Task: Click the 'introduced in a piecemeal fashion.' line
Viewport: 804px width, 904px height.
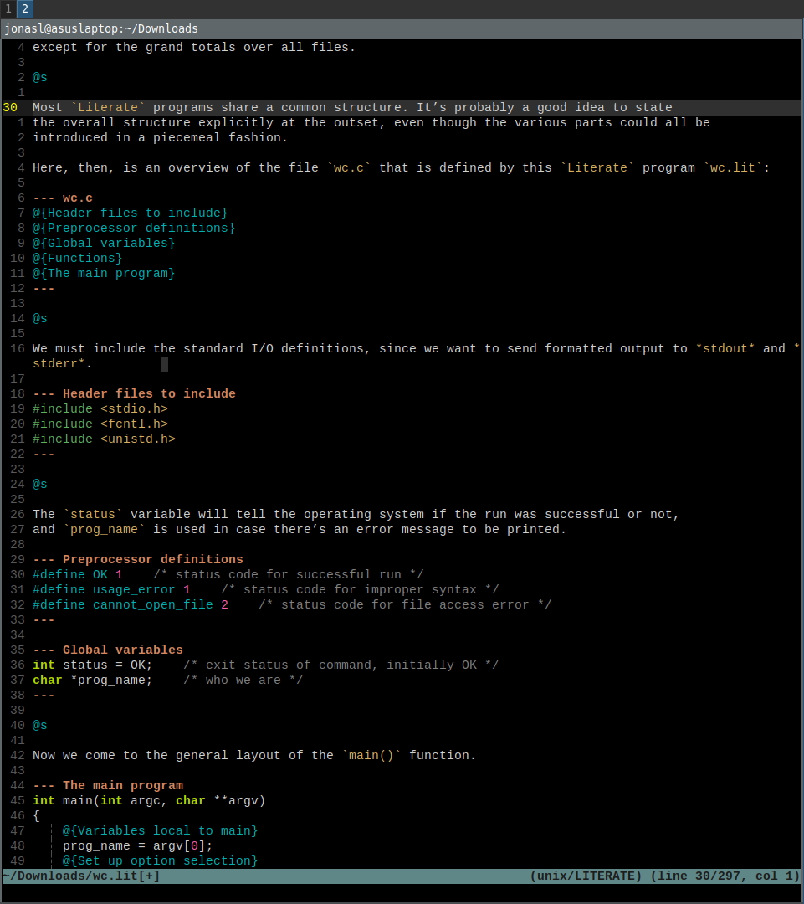Action: click(161, 138)
